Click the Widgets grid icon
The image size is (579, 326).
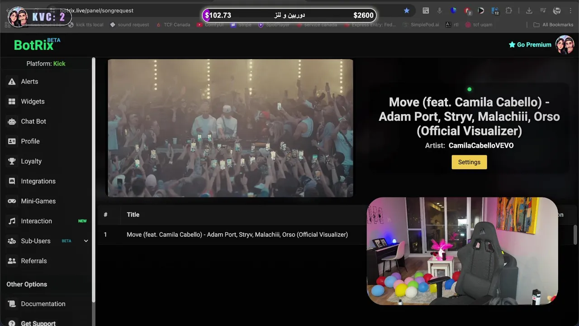tap(12, 101)
